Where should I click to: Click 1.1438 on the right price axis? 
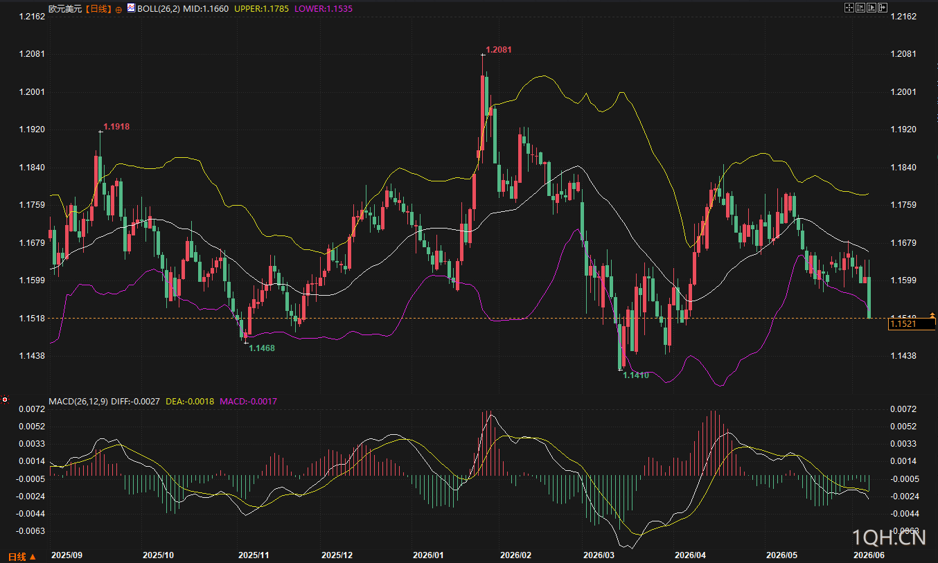click(x=903, y=356)
